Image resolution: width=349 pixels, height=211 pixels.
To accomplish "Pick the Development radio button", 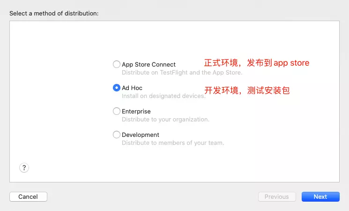I will (x=117, y=135).
